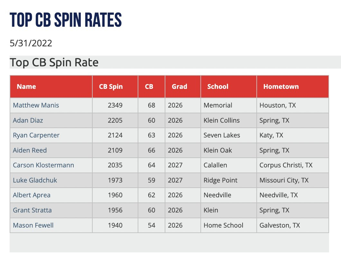Screen dimensions: 341x253
Task: Click Albert Aprea name link
Action: [x=32, y=195]
